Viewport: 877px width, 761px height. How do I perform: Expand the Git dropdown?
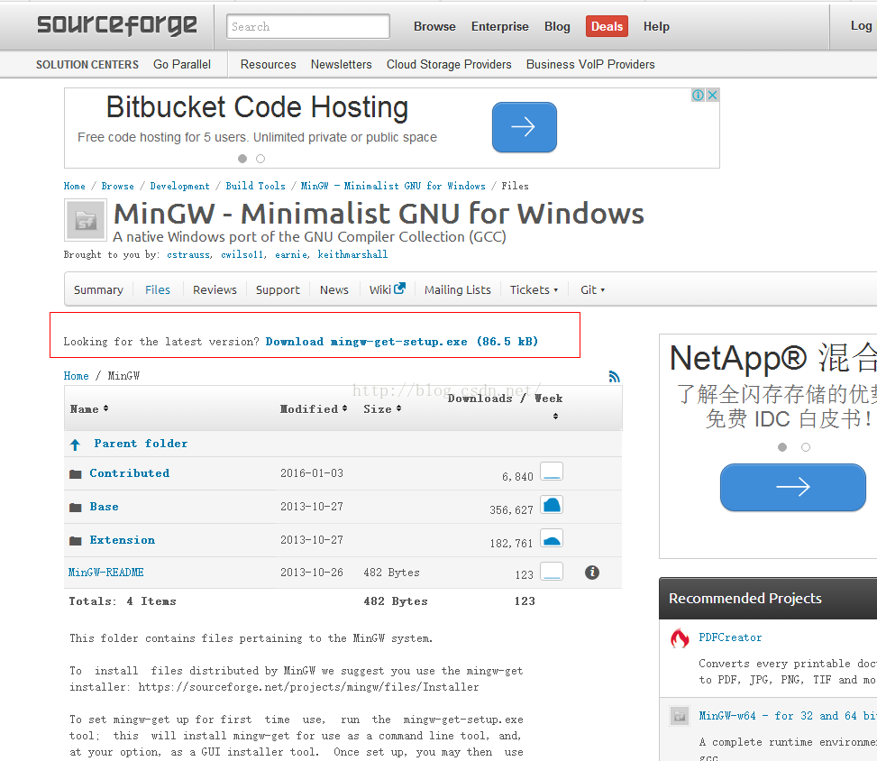(593, 289)
